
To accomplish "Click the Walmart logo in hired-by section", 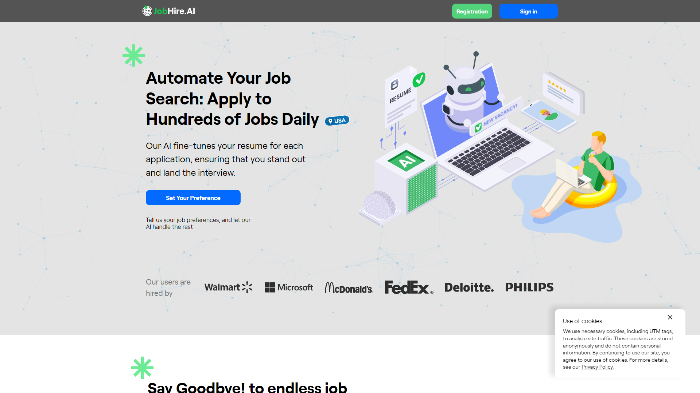I will (228, 287).
